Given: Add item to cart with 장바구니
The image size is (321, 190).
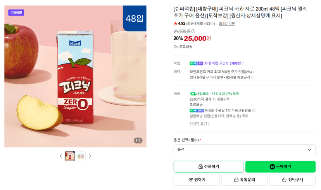Looking at the screenshot, I should pyautogui.click(x=292, y=180).
